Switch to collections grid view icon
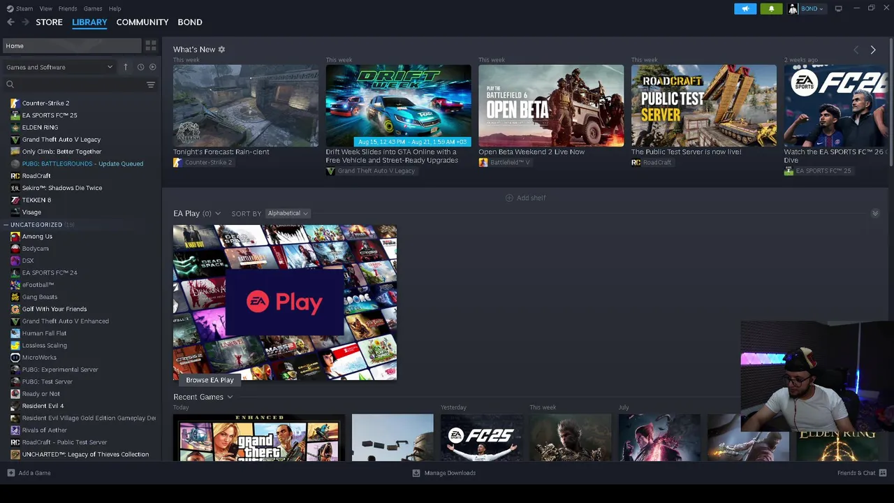 (151, 45)
